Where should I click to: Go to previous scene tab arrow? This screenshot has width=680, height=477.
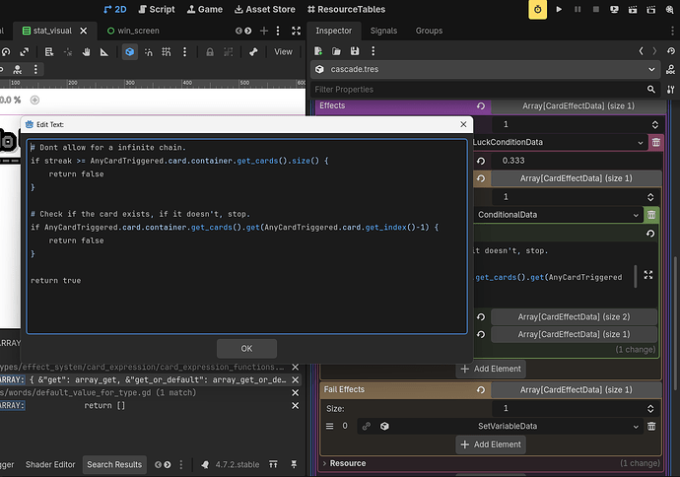(x=238, y=31)
